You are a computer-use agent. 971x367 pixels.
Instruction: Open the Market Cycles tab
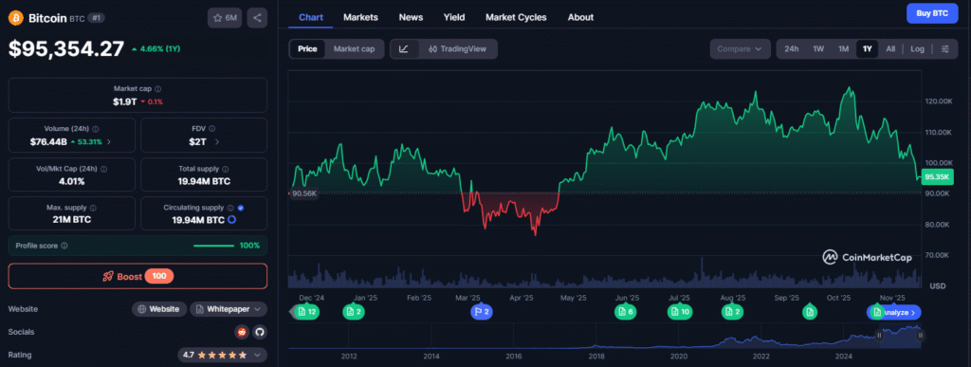516,17
